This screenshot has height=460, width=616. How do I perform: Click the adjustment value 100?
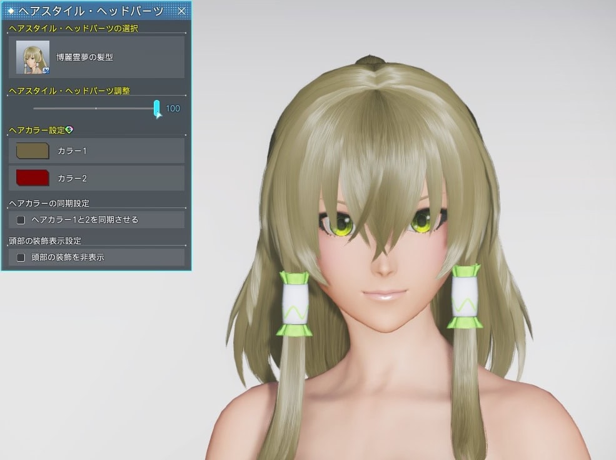pos(173,108)
